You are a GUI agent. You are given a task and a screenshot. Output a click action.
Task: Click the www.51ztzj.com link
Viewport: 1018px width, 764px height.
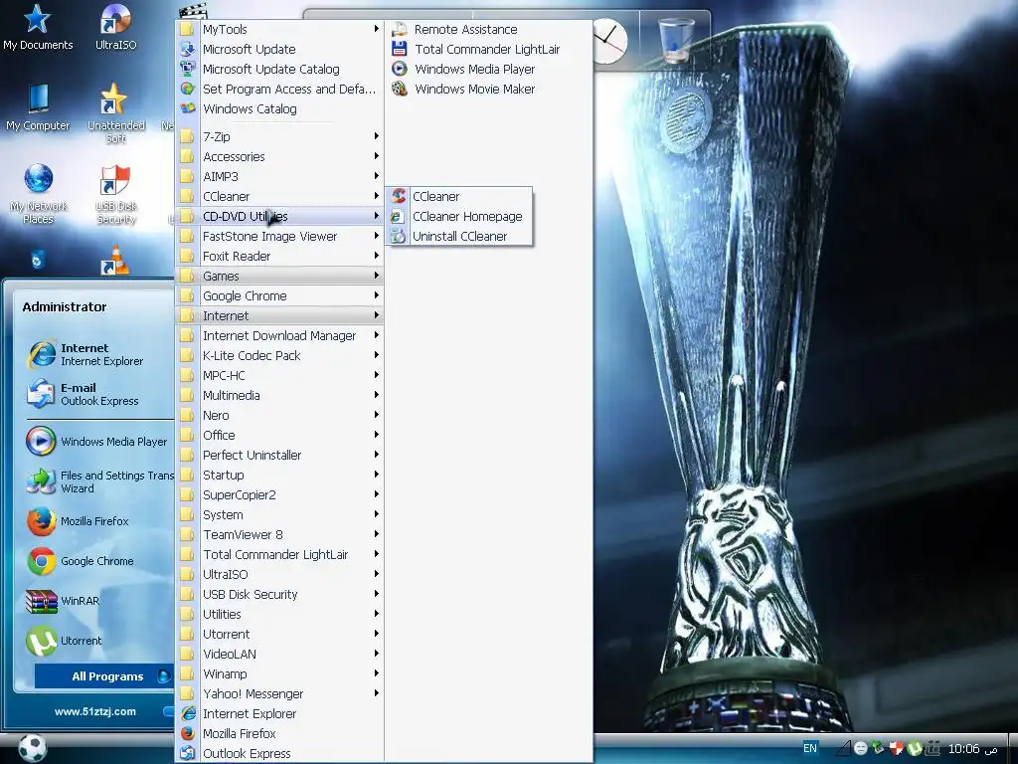click(95, 711)
